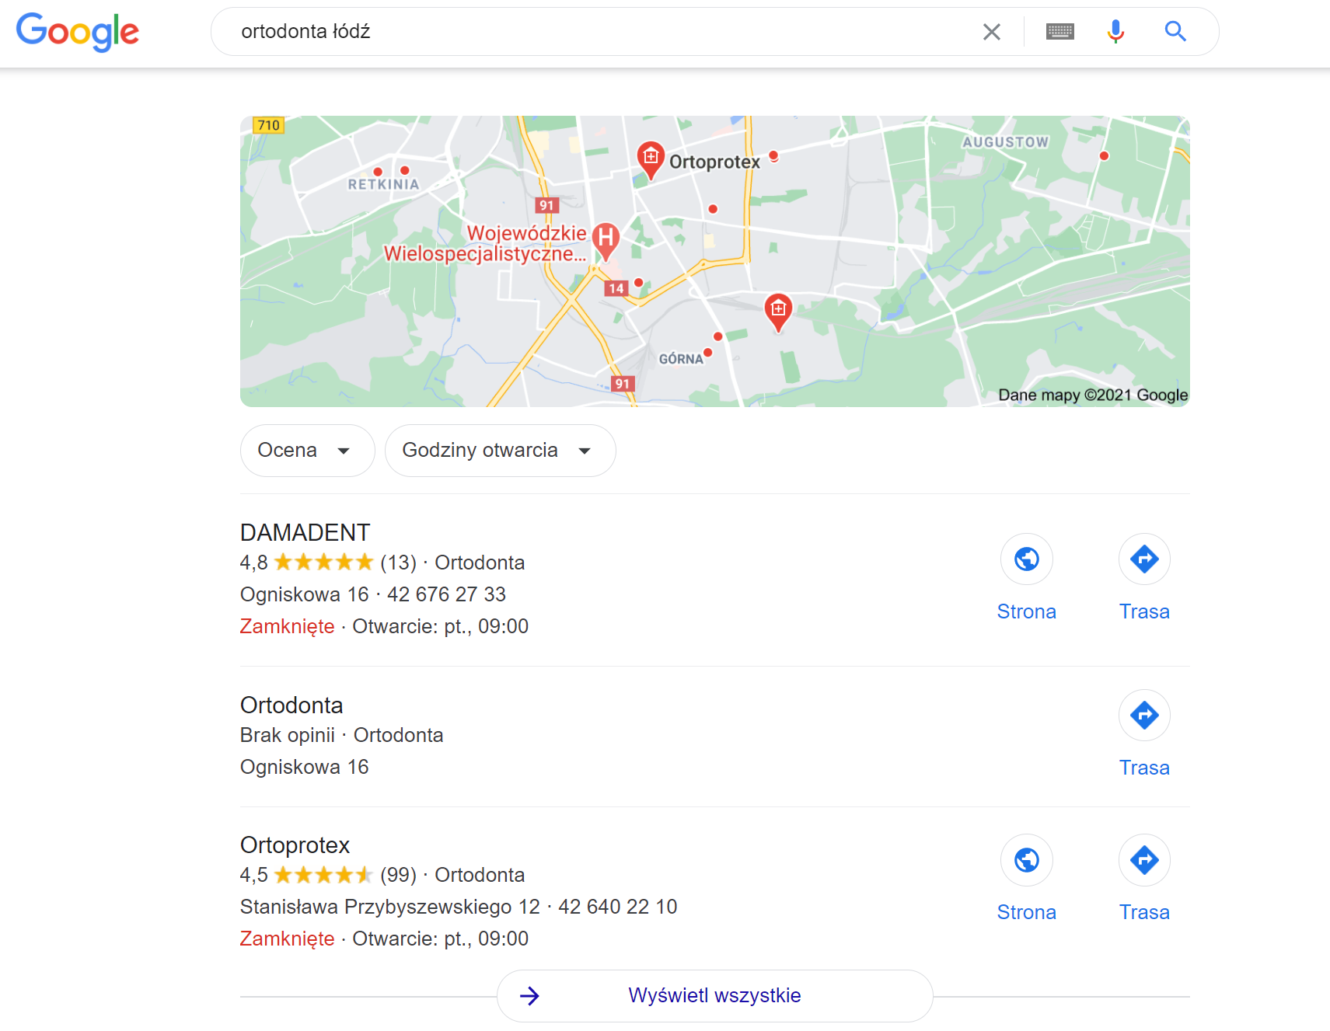Viewport: 1330px width, 1031px height.
Task: Click the Google logo
Action: pos(77,32)
